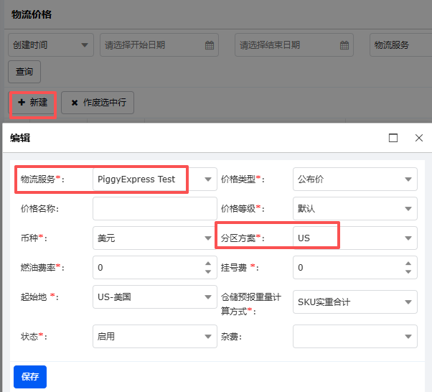Focus the 价格名称 text field

154,209
